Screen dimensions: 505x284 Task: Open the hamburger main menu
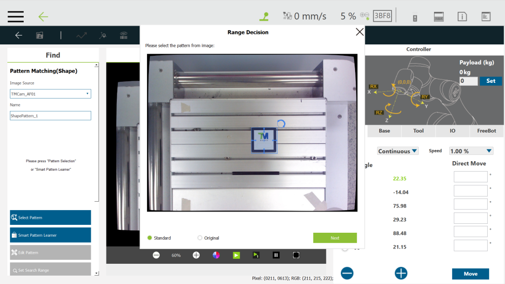coord(16,16)
